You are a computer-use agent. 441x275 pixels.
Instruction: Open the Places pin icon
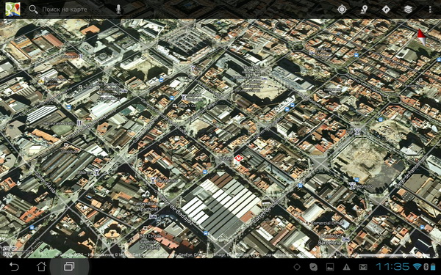[x=365, y=10]
